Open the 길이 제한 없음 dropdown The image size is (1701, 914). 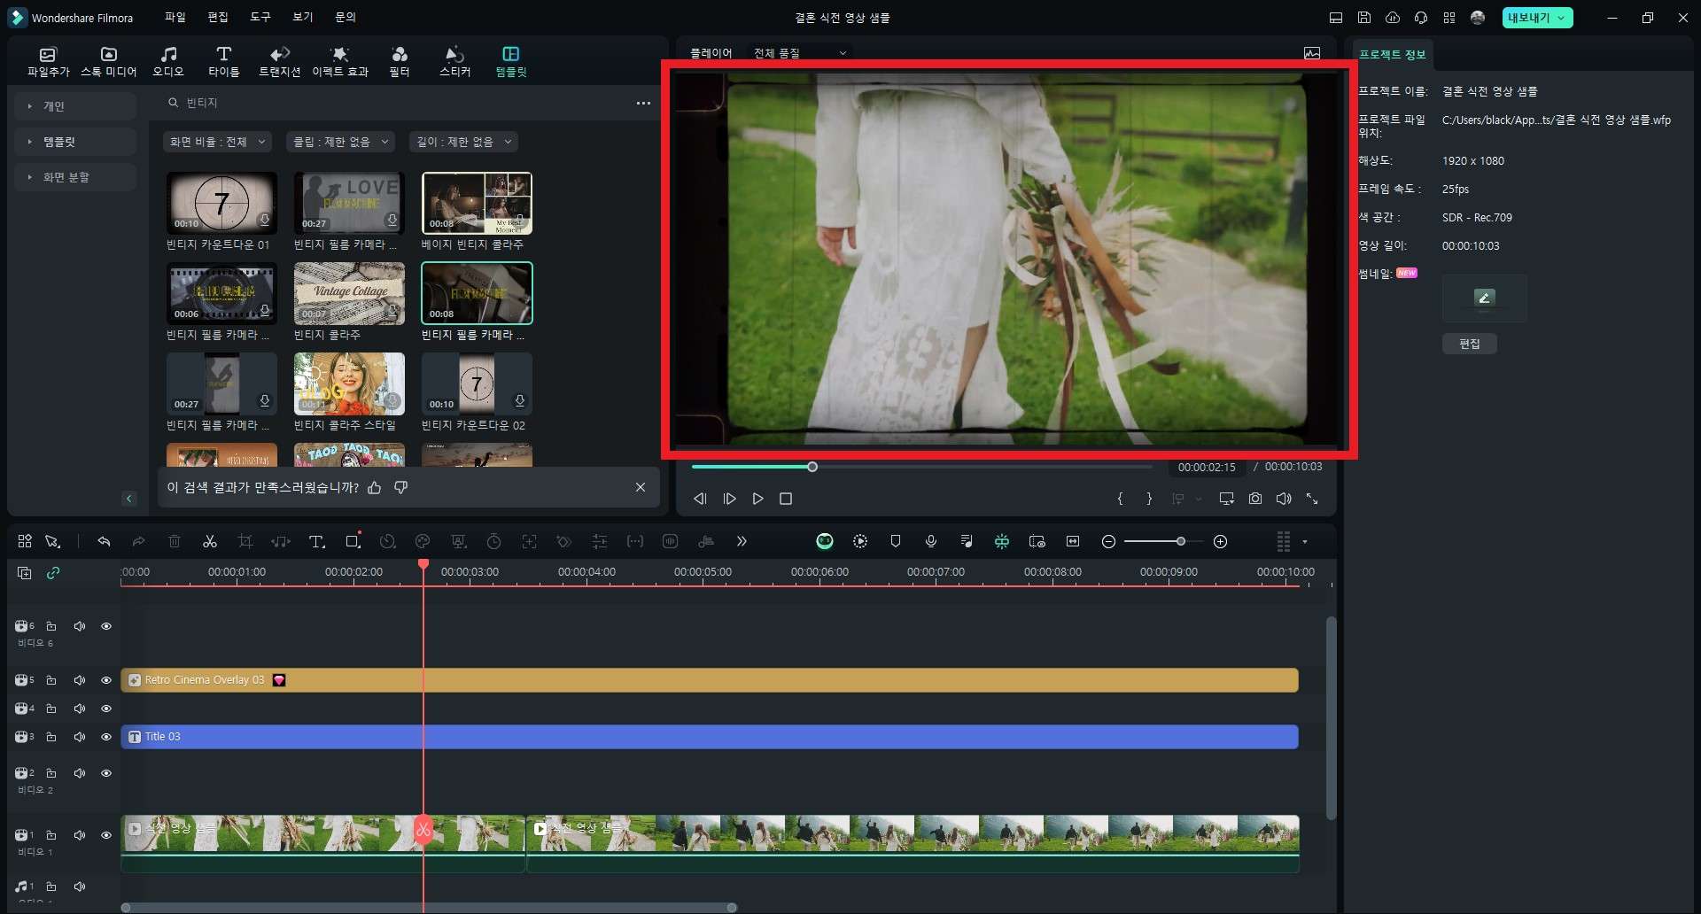pyautogui.click(x=464, y=142)
